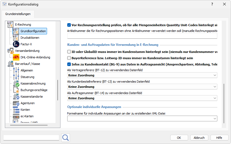Click the Konfigurationsdialog title bar icon
The width and height of the screenshot is (231, 144).
5,4
